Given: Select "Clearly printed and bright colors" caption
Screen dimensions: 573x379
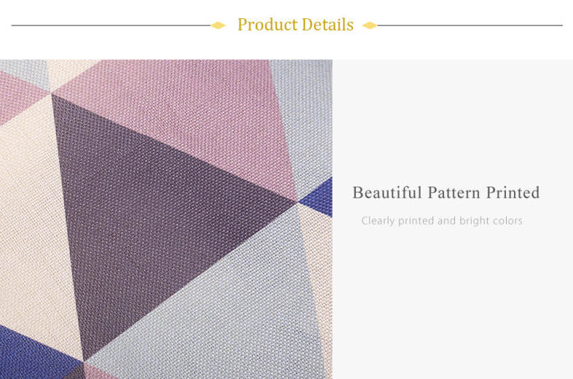Looking at the screenshot, I should coord(442,221).
